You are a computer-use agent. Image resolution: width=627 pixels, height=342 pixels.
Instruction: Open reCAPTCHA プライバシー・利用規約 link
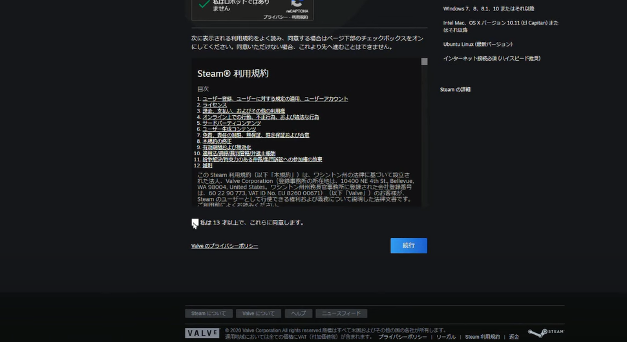pos(286,17)
